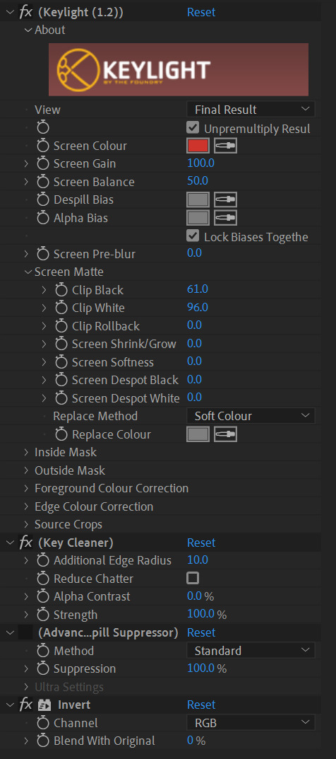This screenshot has width=336, height=759.
Task: Pick Alpha Bias with the eyedropper
Action: pyautogui.click(x=225, y=218)
